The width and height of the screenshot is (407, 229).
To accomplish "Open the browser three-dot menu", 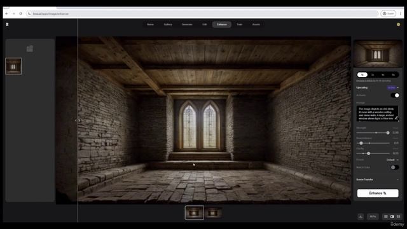I will (x=400, y=13).
